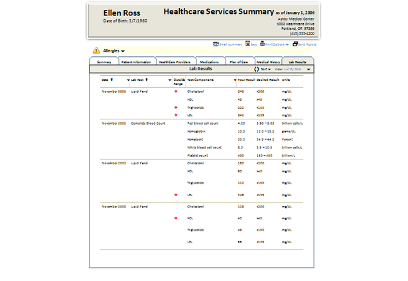Click the List By Date view link
The image size is (408, 281).
tap(293, 69)
